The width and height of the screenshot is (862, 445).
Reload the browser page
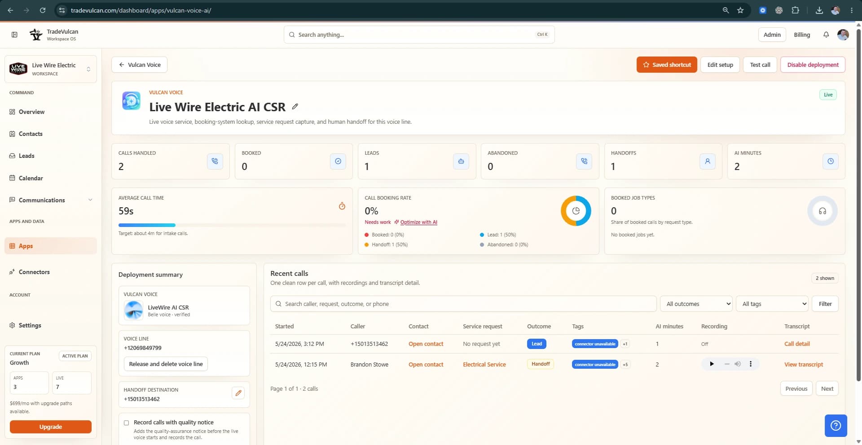tap(43, 10)
